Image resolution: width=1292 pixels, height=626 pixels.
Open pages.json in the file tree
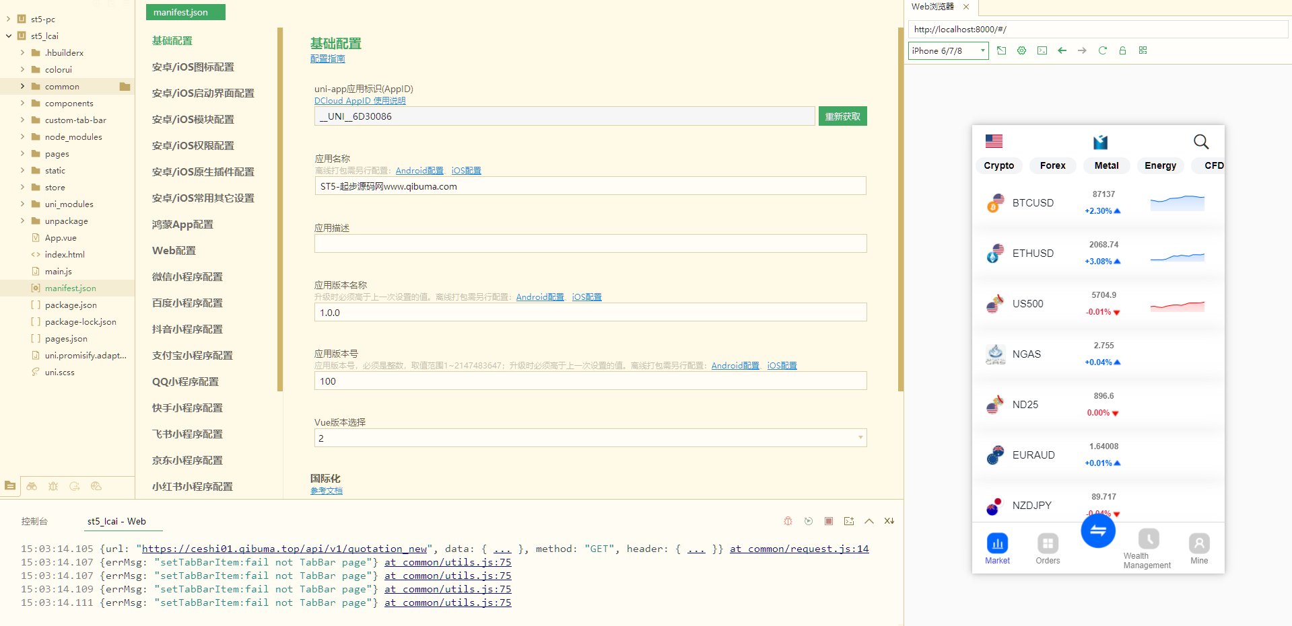[66, 339]
